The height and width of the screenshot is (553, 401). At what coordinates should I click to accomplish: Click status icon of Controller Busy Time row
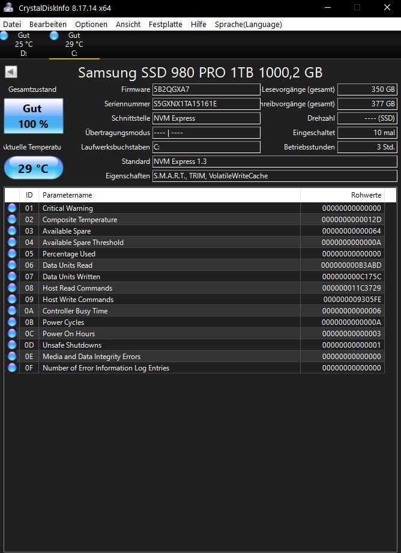pyautogui.click(x=12, y=310)
